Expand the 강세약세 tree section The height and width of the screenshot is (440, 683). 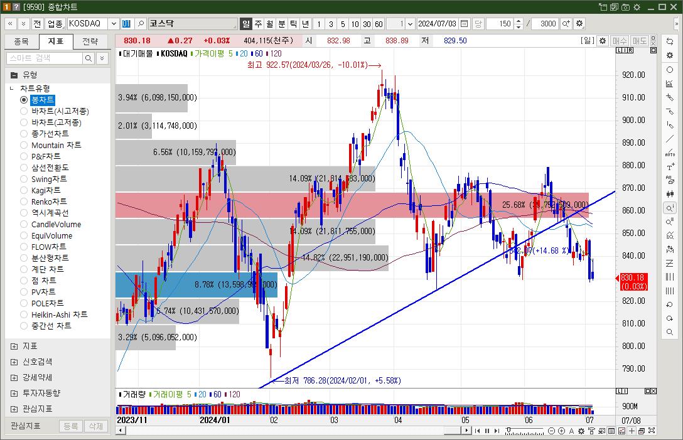pyautogui.click(x=14, y=378)
